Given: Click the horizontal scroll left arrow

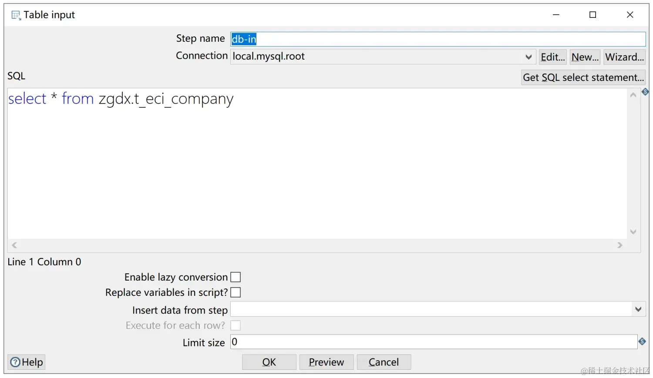Looking at the screenshot, I should click(14, 245).
